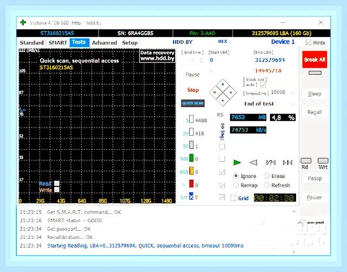Toggle the Read graph checkbox
Image resolution: width=347 pixels, height=272 pixels.
[56, 184]
